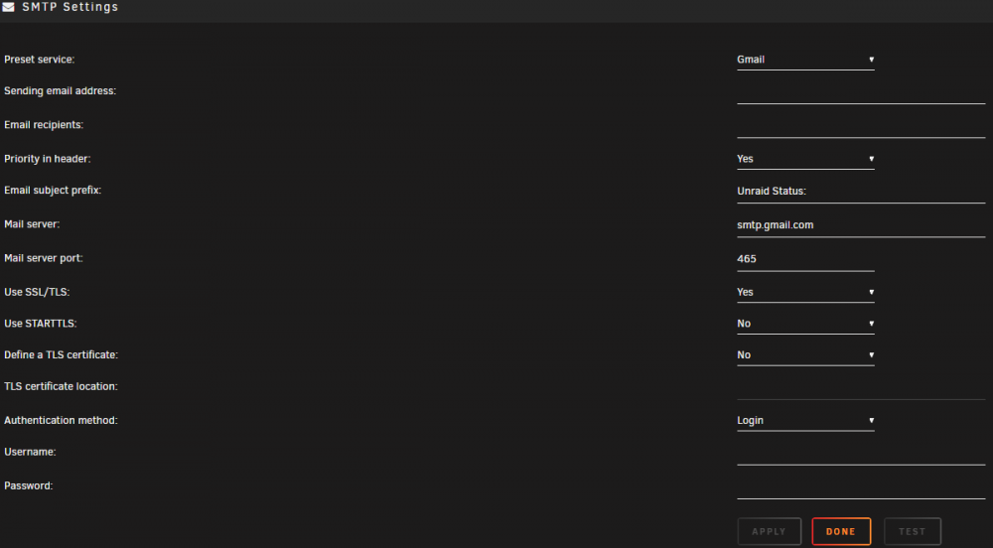Open the Authentication method dropdown showing Login

tap(805, 421)
